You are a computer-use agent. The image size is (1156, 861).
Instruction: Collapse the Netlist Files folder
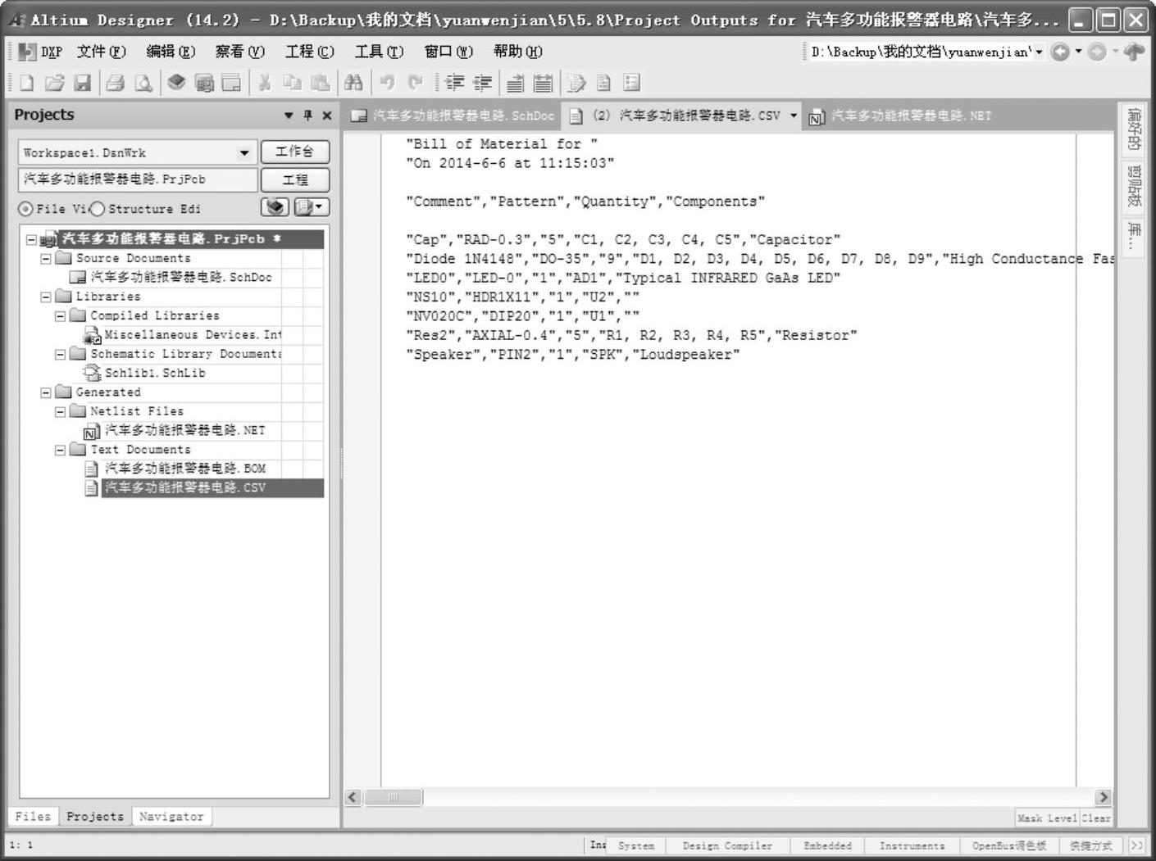(60, 412)
